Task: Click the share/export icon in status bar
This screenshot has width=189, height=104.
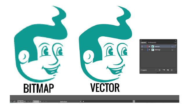Action: pos(14,101)
